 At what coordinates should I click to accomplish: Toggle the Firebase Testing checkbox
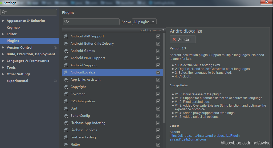(x=158, y=138)
